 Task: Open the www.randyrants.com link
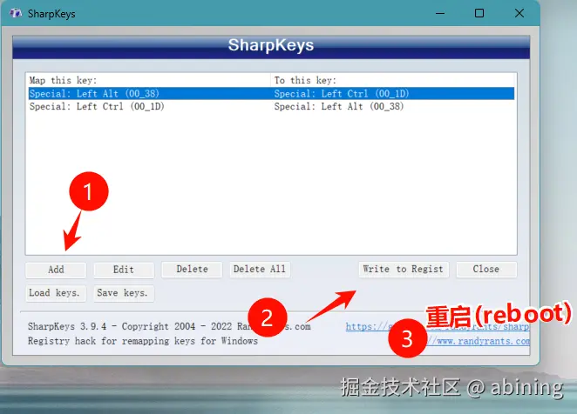pyautogui.click(x=479, y=341)
